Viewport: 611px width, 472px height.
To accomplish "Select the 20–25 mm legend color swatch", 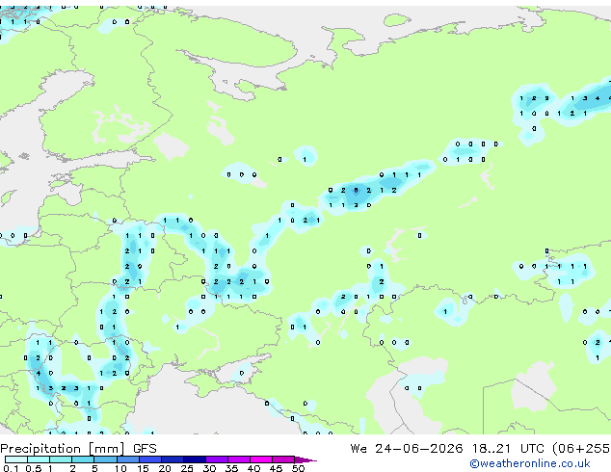I will (173, 459).
